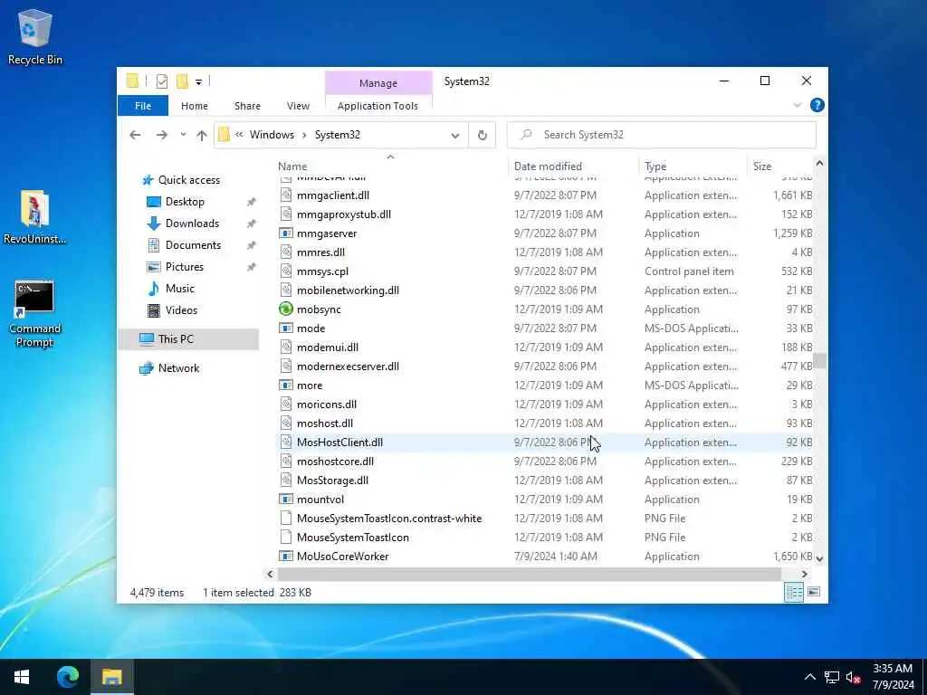Screen dimensions: 927x695
Task: Click the vertical scrollbar thumb
Action: pos(819,360)
